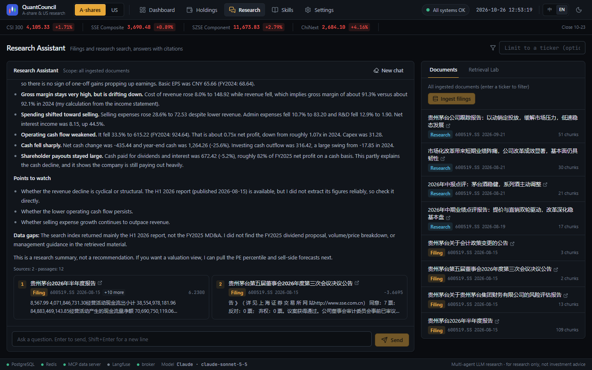The height and width of the screenshot is (370, 592).
Task: Click the MCP data server status
Action: pos(82,364)
